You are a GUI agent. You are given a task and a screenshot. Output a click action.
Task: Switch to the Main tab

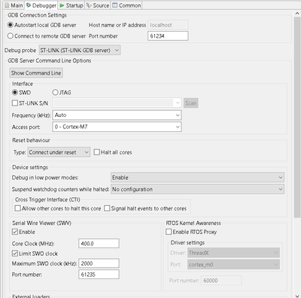[14, 5]
